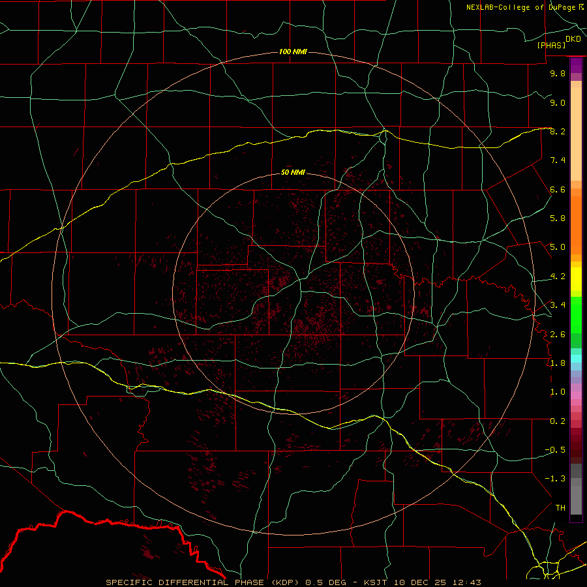Image resolution: width=587 pixels, height=587 pixels.
Task: Select the 3.4 scale value
Action: pyautogui.click(x=558, y=305)
